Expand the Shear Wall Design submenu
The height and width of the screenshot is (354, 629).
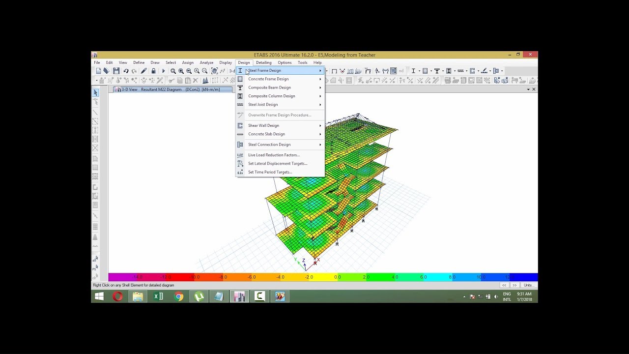pyautogui.click(x=280, y=125)
